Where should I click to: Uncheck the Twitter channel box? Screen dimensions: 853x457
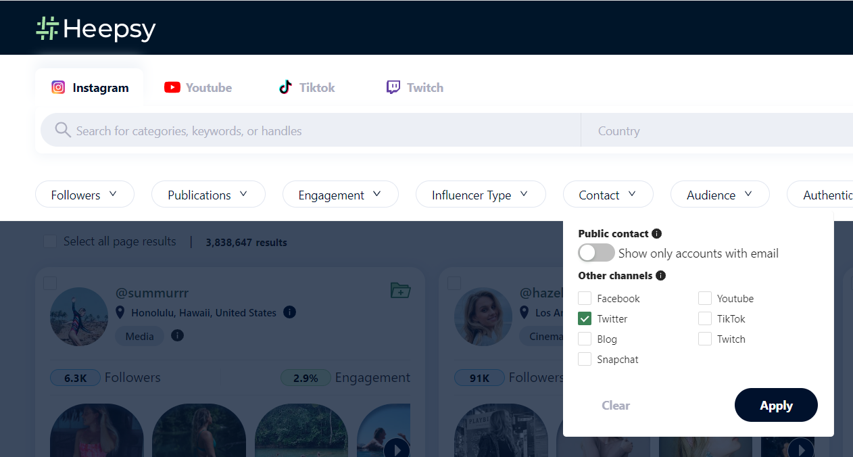[x=585, y=318]
